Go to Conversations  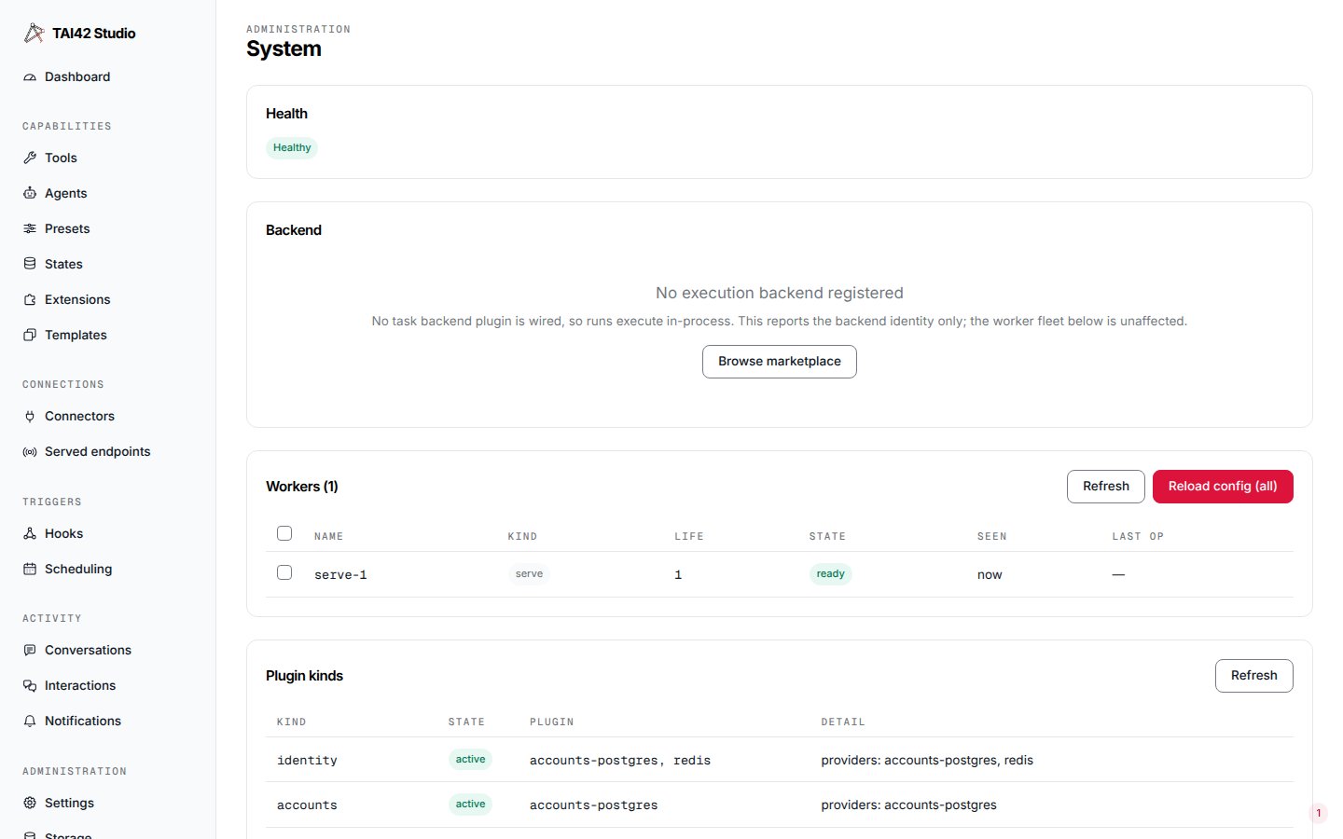coord(88,651)
